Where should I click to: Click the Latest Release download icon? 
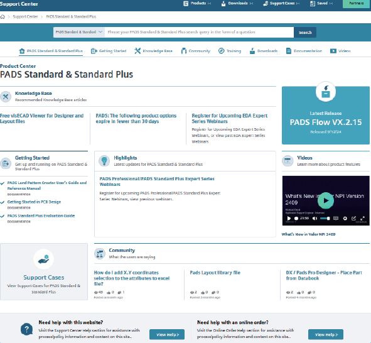point(326,92)
